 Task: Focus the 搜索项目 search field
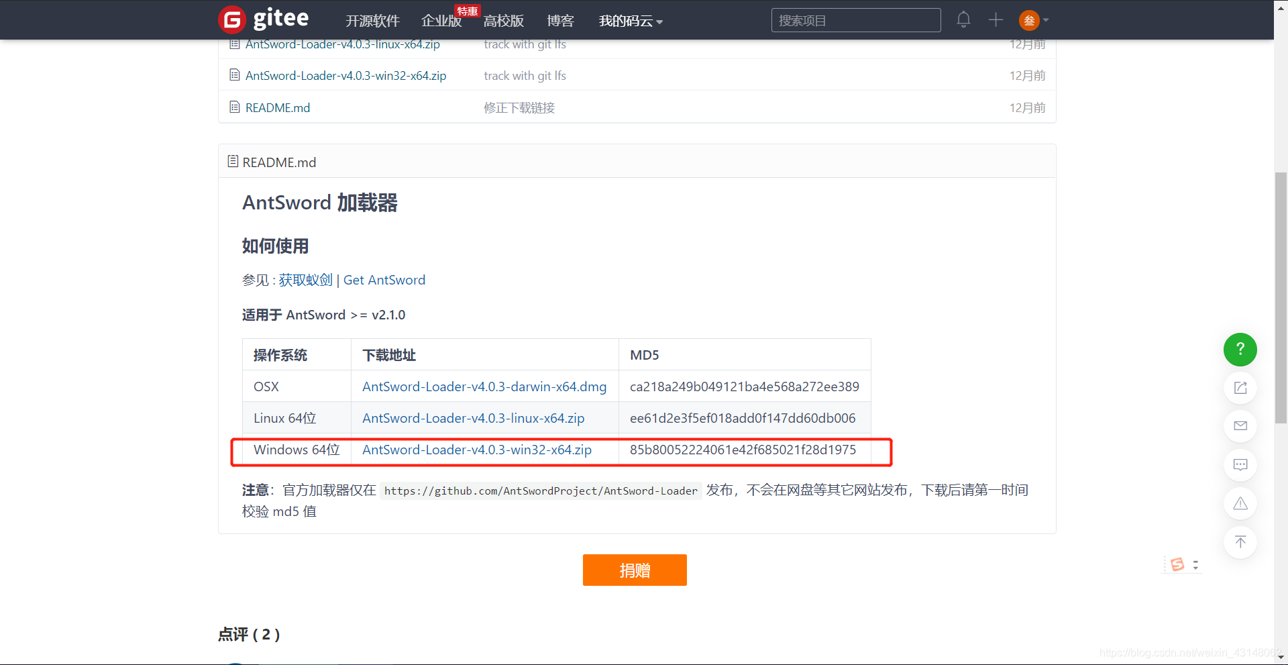[x=856, y=20]
